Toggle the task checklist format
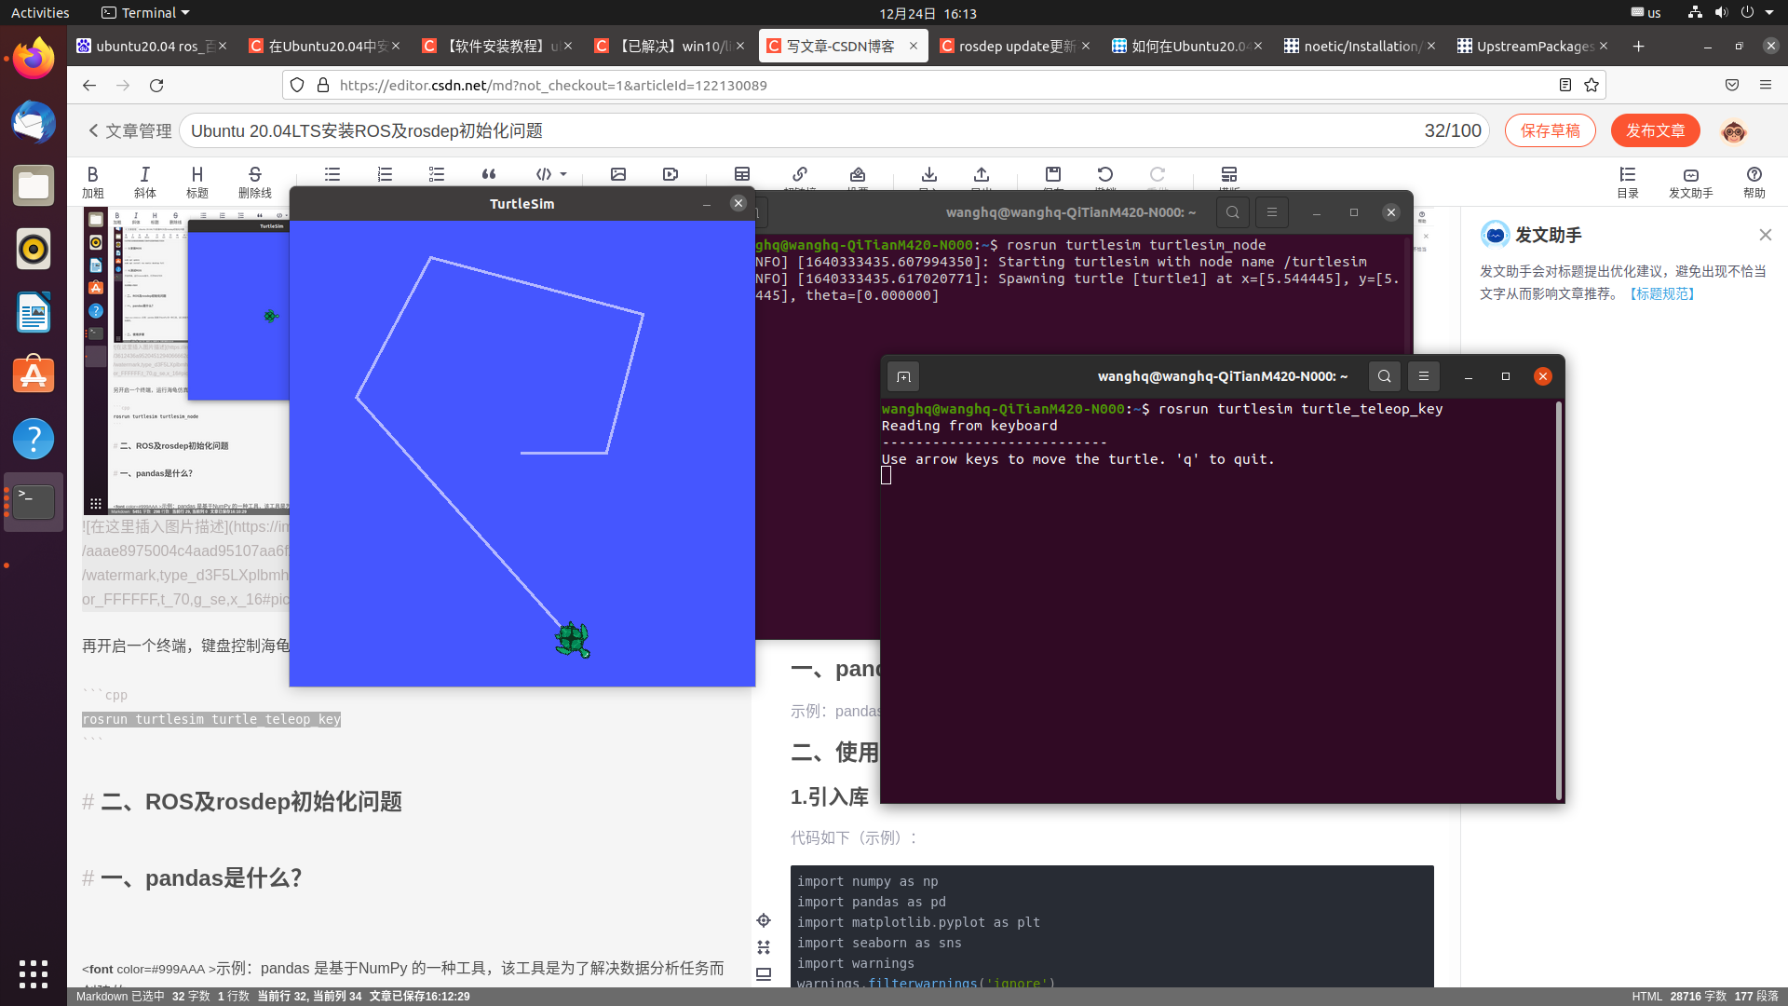This screenshot has width=1788, height=1006. pos(437,174)
